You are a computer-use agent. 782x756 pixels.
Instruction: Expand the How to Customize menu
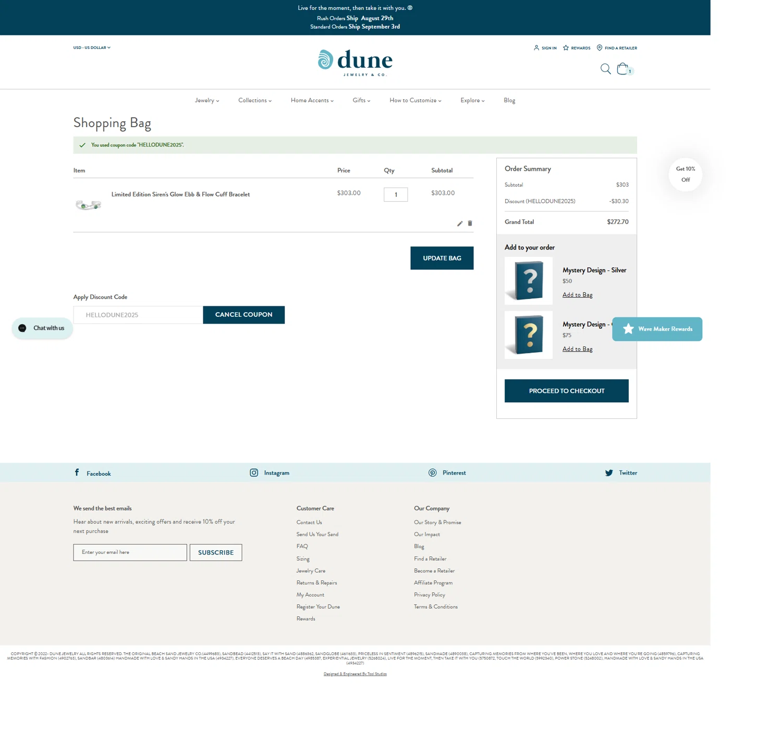pos(416,101)
